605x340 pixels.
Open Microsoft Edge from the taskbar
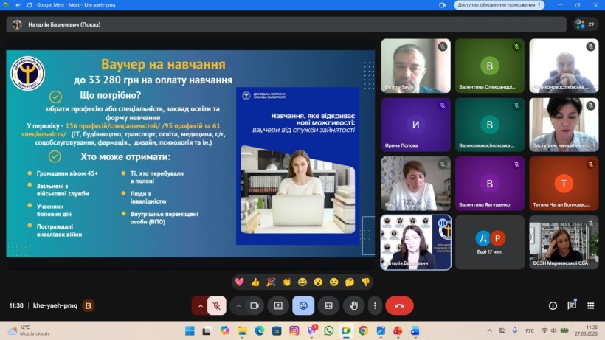[259, 330]
